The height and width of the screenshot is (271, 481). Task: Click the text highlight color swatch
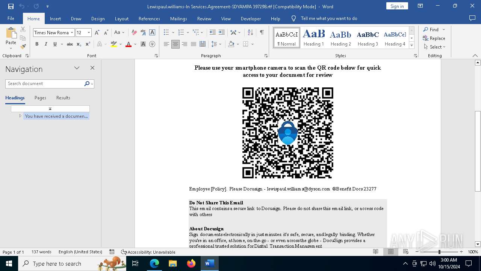(x=114, y=44)
